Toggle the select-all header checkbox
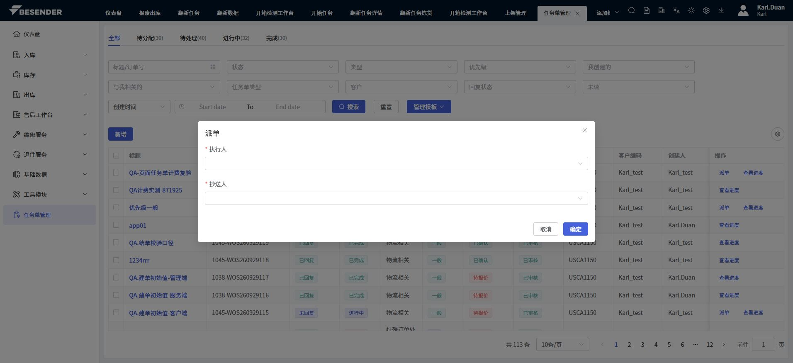The width and height of the screenshot is (793, 363). (x=116, y=156)
